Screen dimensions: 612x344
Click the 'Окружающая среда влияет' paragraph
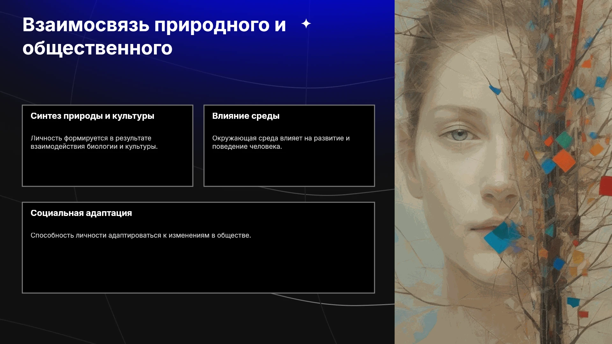pyautogui.click(x=281, y=142)
